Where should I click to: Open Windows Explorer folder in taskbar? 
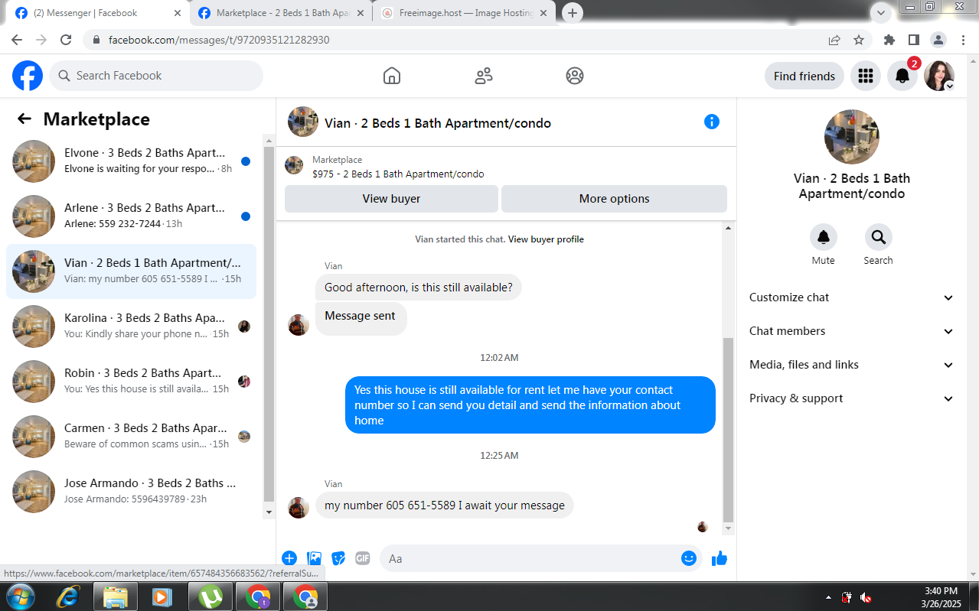point(115,596)
